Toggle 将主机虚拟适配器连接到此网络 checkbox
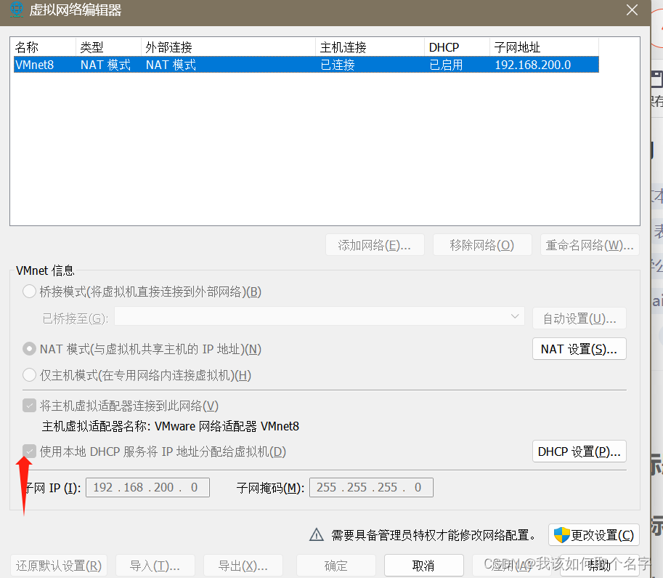 point(29,406)
